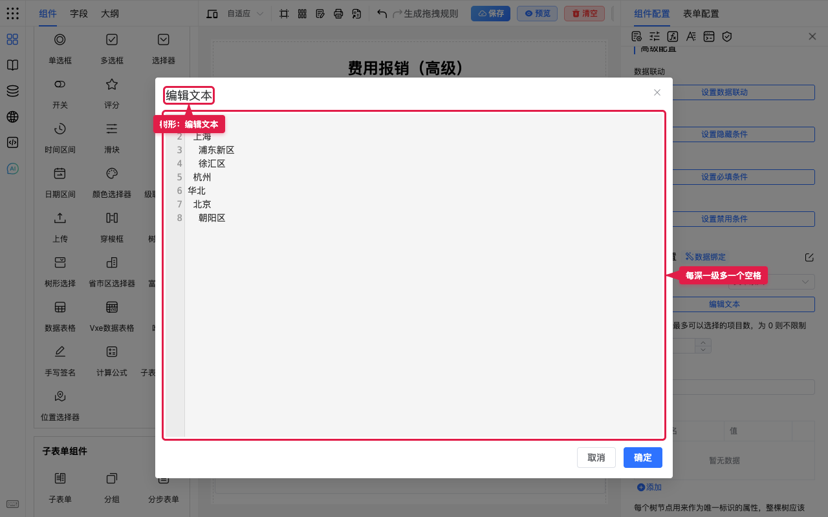Click the 保存 save button

coord(490,14)
